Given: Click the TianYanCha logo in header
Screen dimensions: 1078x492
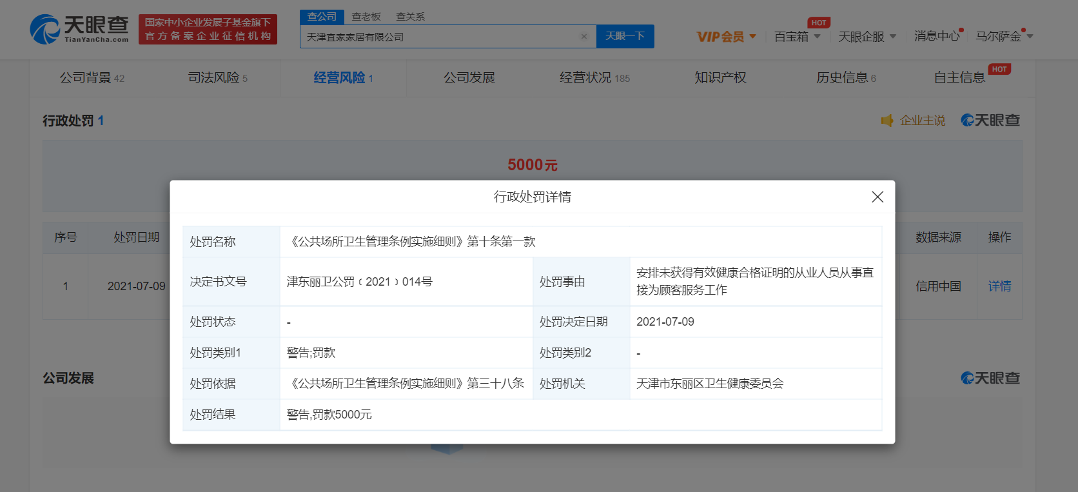Looking at the screenshot, I should 79,30.
